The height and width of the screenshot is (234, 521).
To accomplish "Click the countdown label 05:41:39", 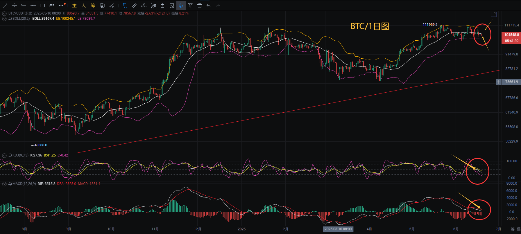I will (511, 41).
